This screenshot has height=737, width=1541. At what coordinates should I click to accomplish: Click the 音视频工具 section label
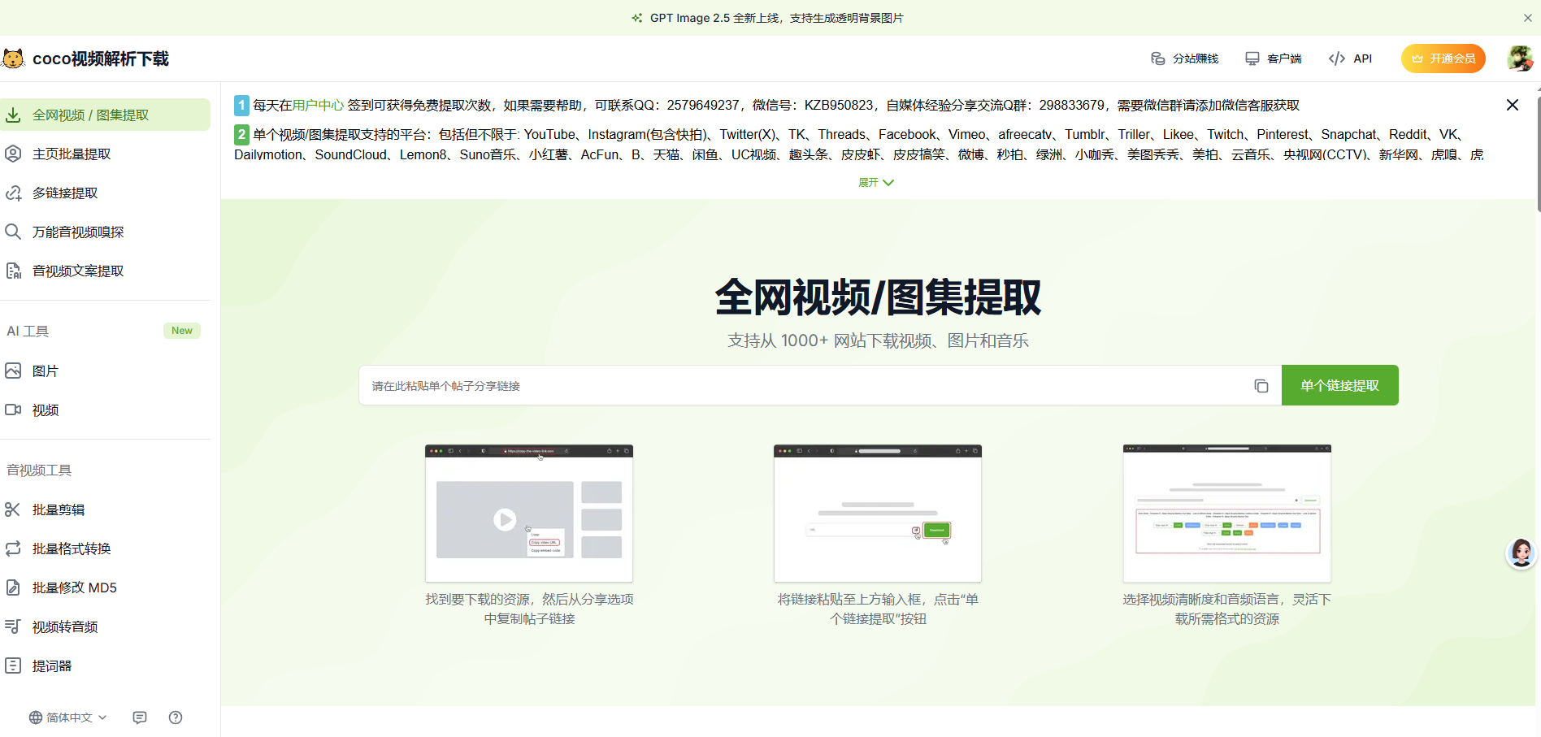pyautogui.click(x=39, y=470)
